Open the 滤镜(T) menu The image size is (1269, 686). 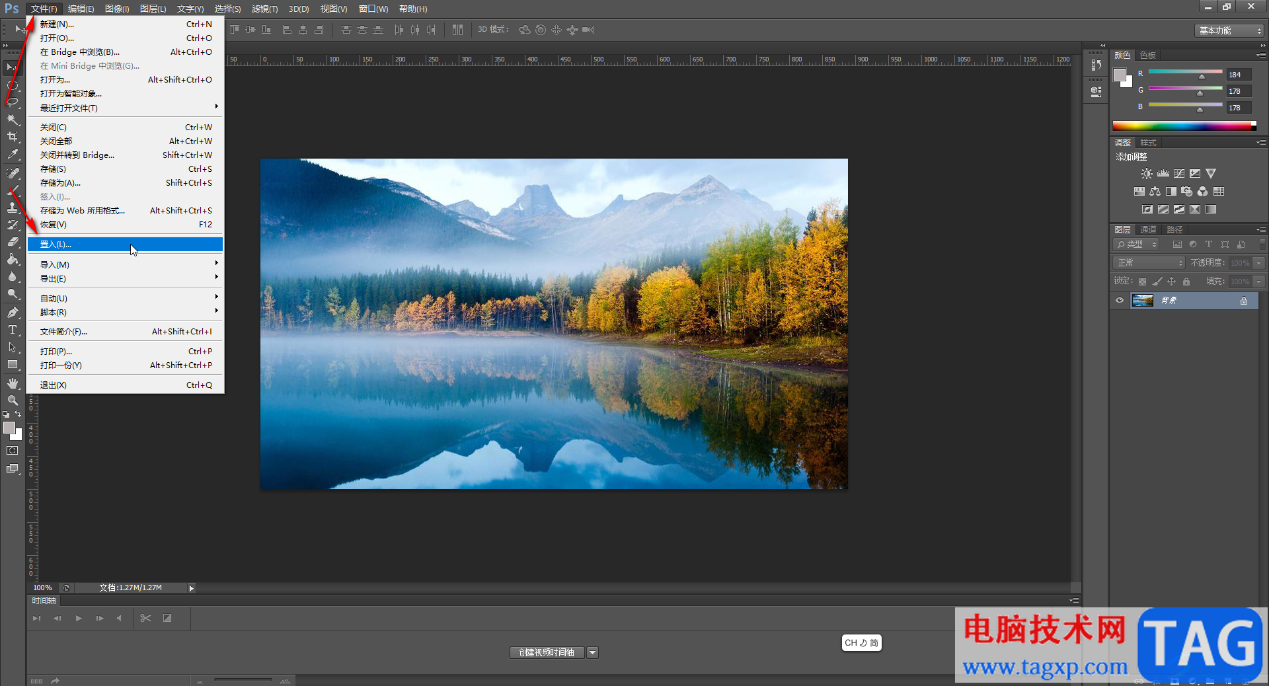tap(264, 9)
